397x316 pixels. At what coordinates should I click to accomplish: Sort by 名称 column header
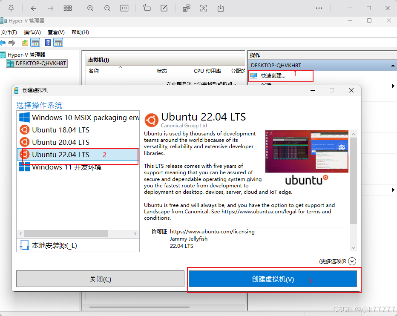pyautogui.click(x=120, y=71)
